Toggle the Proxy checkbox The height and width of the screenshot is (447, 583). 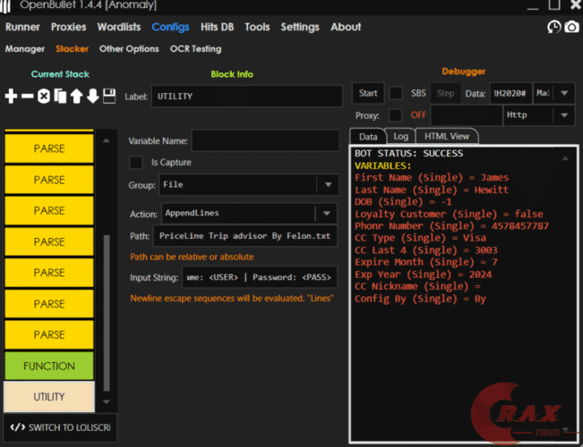tap(395, 115)
